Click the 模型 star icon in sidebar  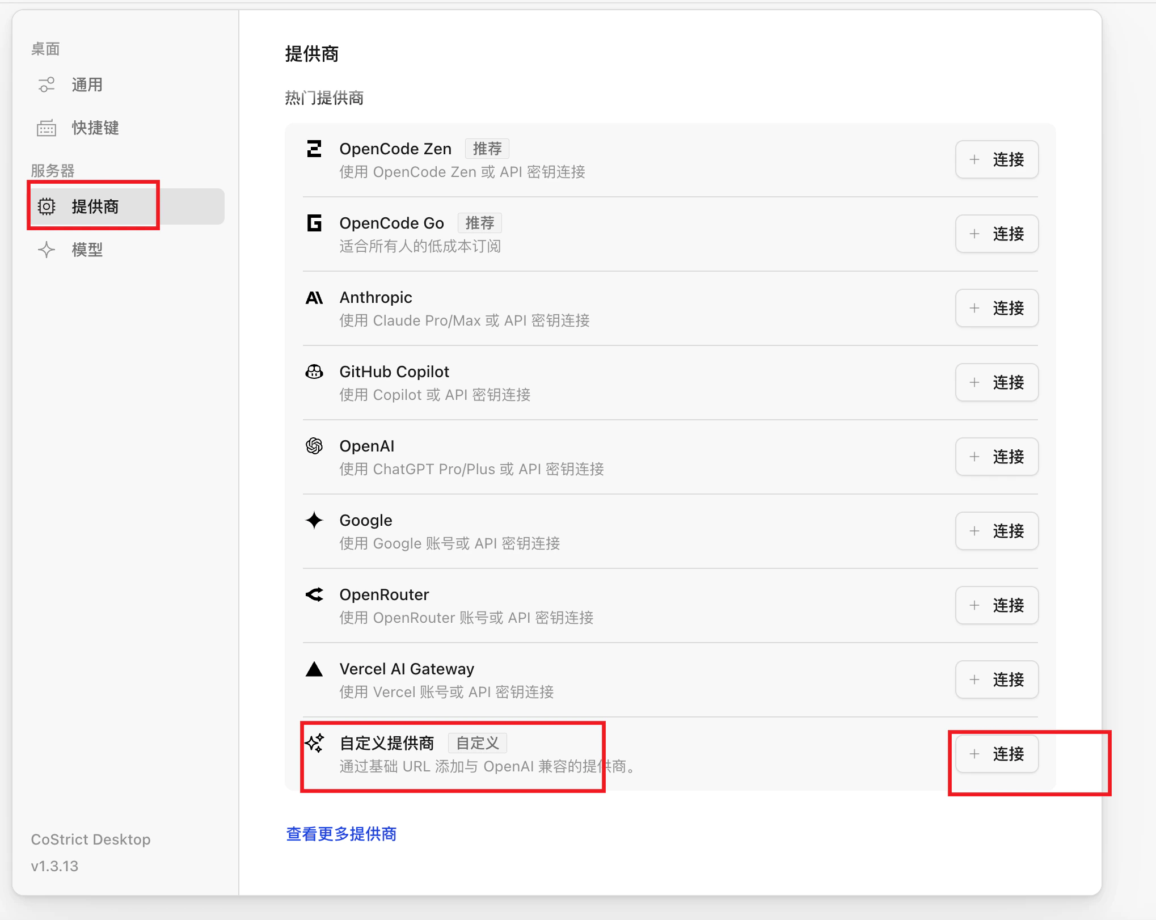coord(47,250)
